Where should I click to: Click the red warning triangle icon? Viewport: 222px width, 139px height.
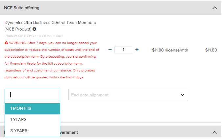(6, 43)
